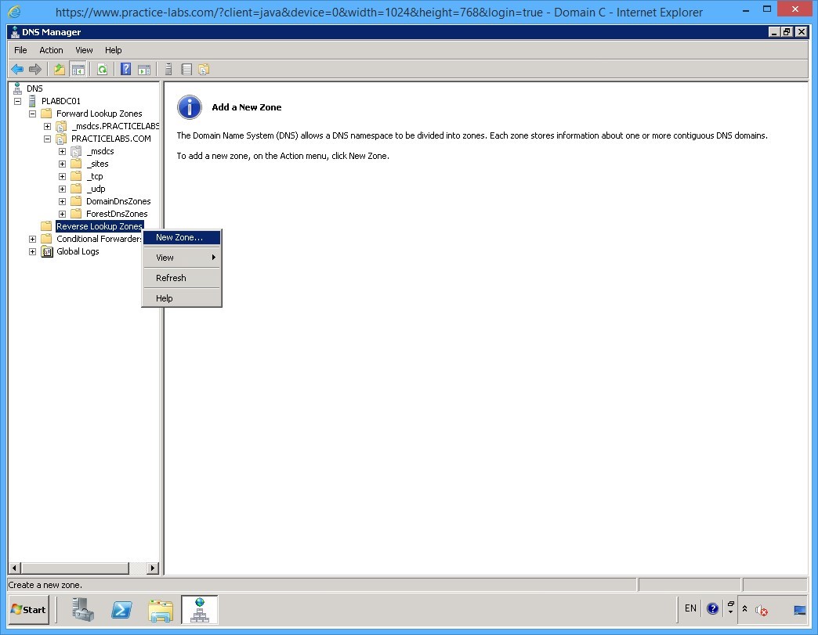Screen dimensions: 818x635
Task: Toggle the console tree visibility toolbar icon
Action: [x=78, y=69]
